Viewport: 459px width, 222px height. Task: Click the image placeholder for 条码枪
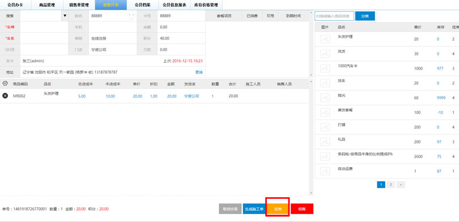[x=325, y=156]
